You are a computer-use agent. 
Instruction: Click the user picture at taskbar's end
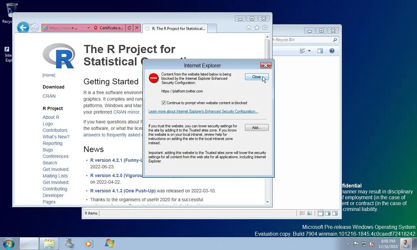(406, 243)
